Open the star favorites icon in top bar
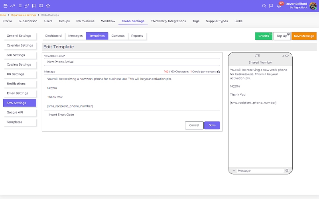 (48, 6)
